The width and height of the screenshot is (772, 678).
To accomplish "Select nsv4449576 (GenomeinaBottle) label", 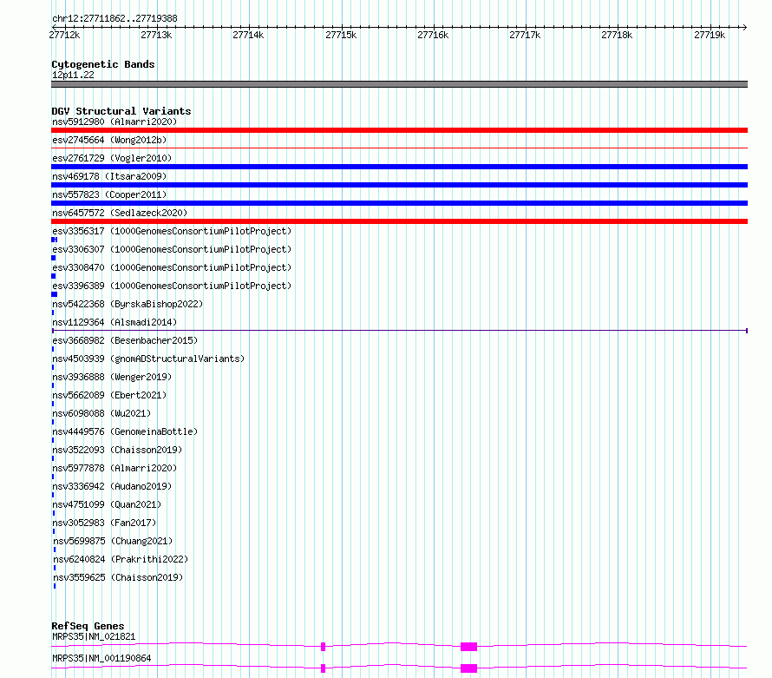I will click(125, 431).
